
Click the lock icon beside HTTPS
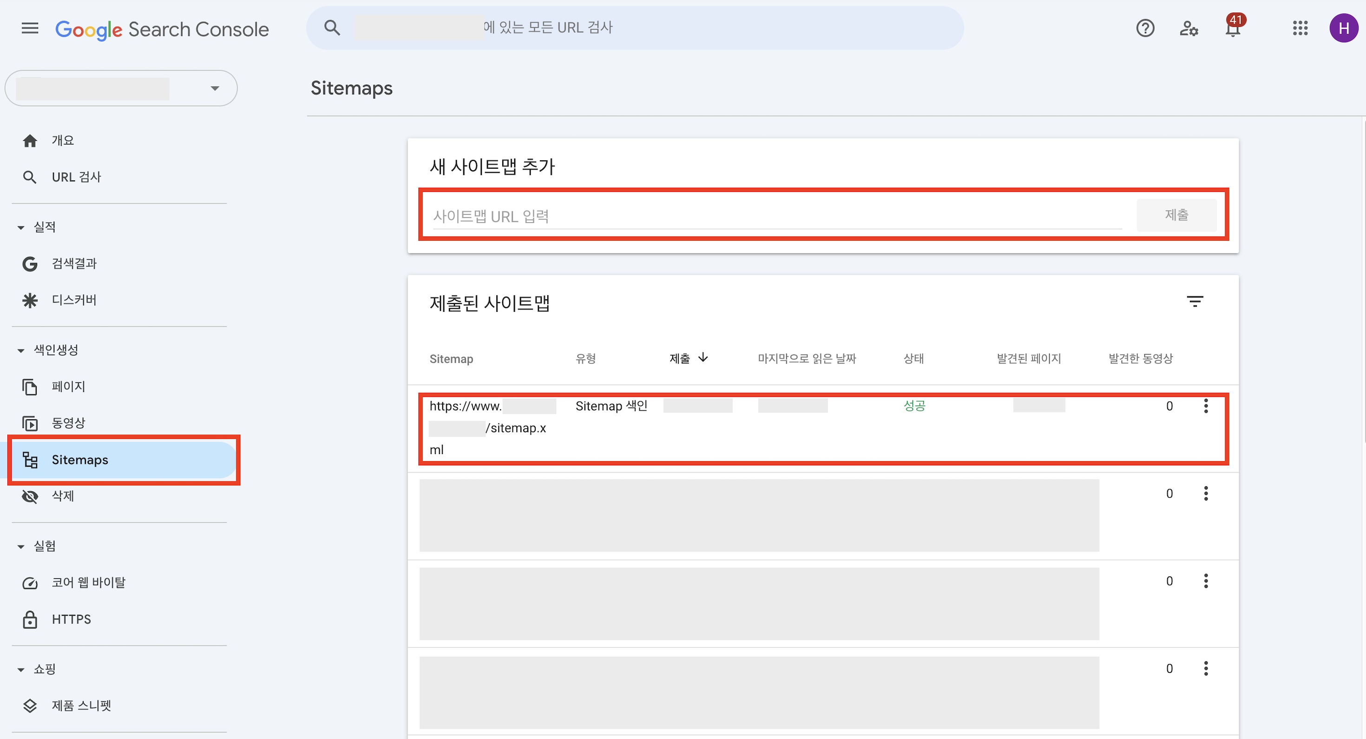coord(30,620)
